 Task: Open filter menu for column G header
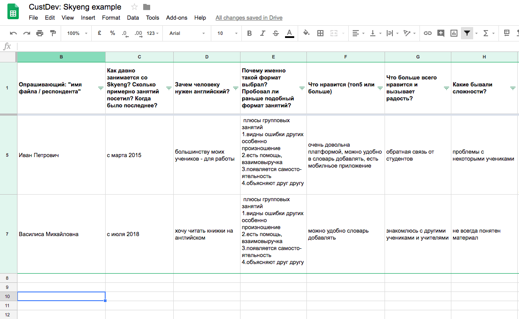[x=447, y=88]
